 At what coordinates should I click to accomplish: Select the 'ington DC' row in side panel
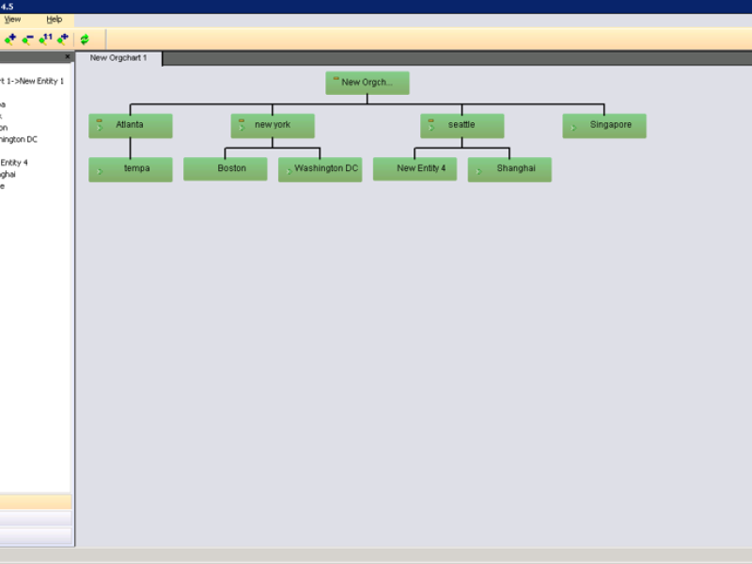point(19,139)
